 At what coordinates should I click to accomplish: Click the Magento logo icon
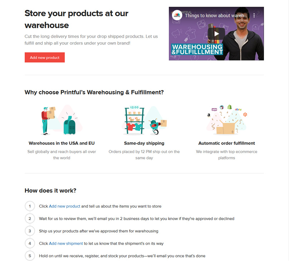point(245,115)
